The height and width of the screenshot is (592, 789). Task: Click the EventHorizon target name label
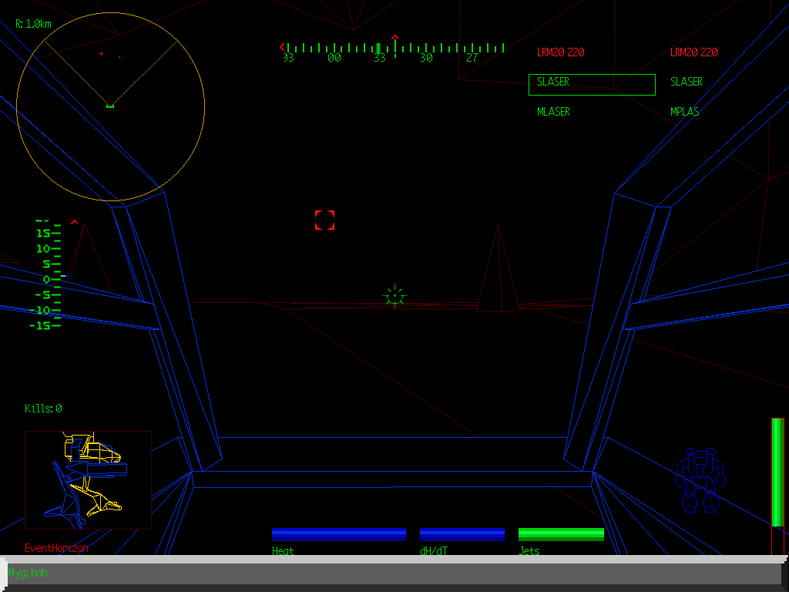(56, 548)
